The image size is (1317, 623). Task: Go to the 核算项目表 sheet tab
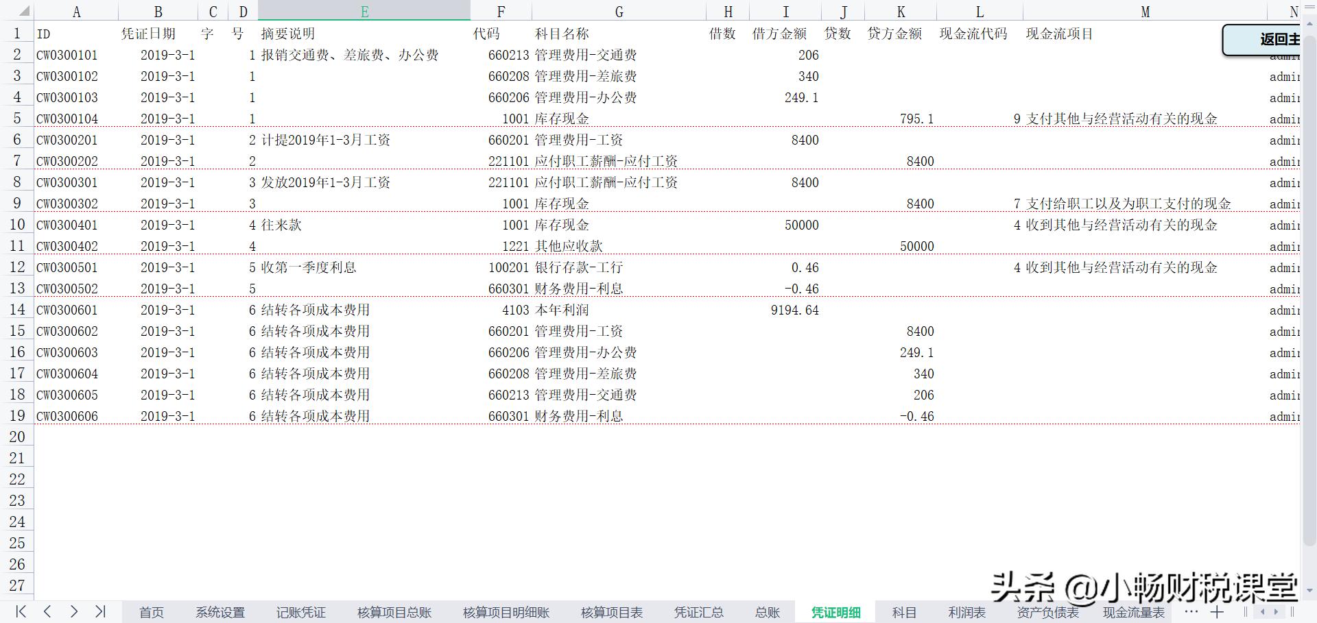pyautogui.click(x=612, y=612)
